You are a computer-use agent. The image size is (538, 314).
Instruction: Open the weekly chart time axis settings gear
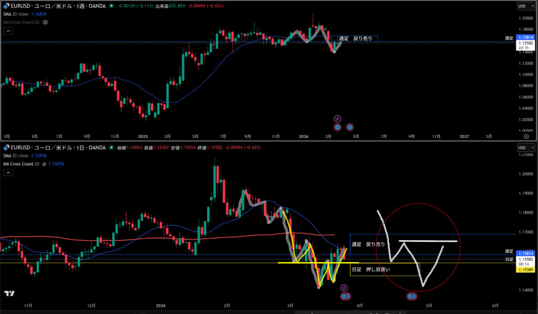point(526,136)
